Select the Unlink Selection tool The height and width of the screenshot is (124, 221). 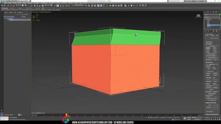pos(11,6)
